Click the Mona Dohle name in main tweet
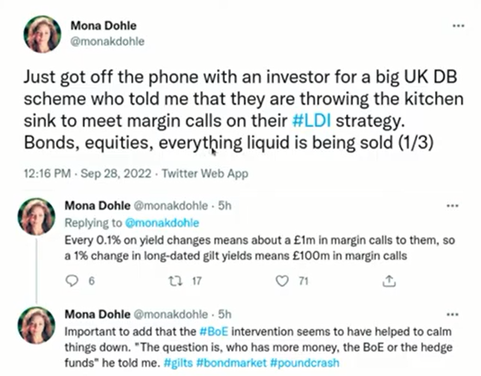Image resolution: width=481 pixels, height=376 pixels. pos(103,26)
